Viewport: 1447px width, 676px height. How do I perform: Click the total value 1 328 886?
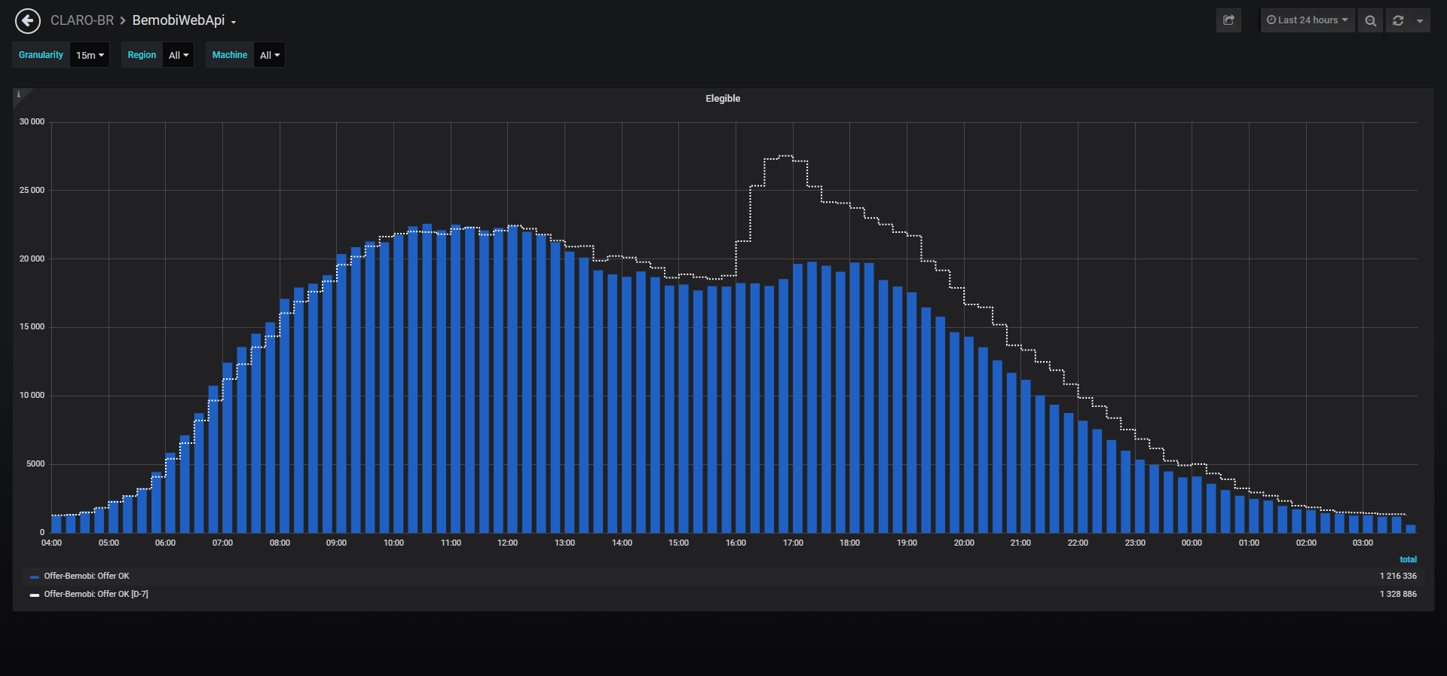[x=1398, y=594]
